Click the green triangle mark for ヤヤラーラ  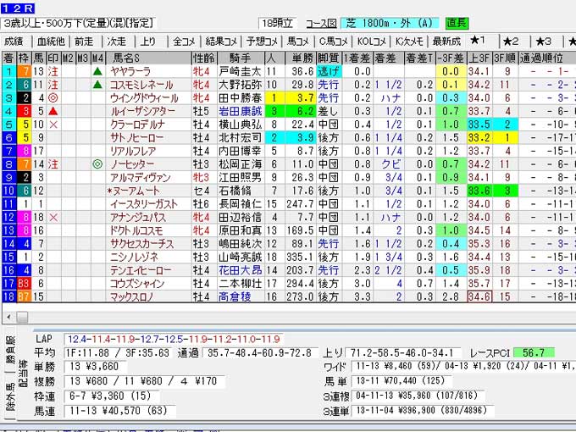point(98,72)
